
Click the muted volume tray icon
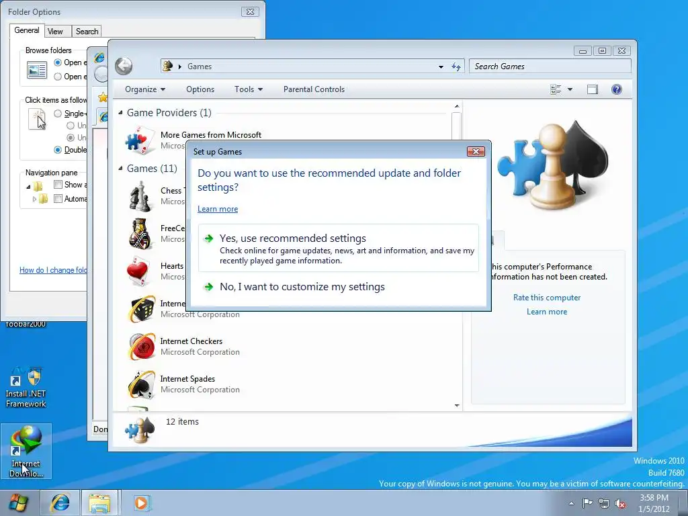(620, 503)
